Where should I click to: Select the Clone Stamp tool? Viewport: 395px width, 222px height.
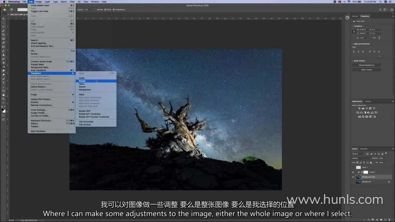pyautogui.click(x=4, y=55)
